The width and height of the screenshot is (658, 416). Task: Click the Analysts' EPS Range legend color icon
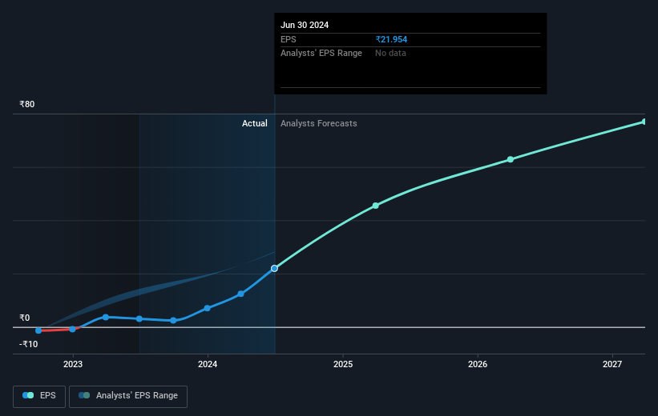[x=84, y=395]
